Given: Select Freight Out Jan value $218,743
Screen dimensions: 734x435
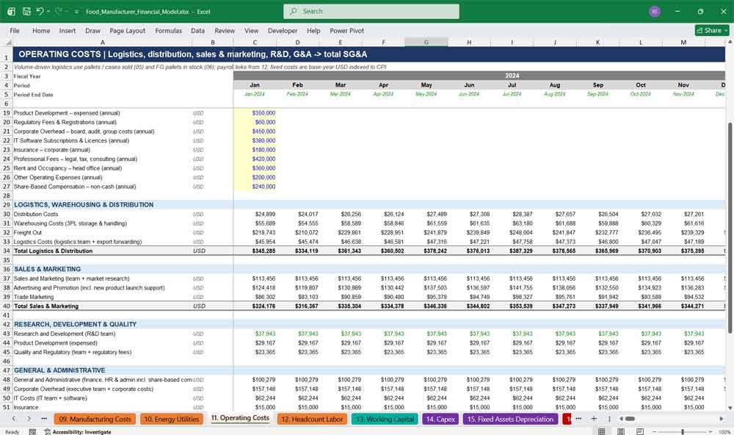Looking at the screenshot, I should coord(255,232).
